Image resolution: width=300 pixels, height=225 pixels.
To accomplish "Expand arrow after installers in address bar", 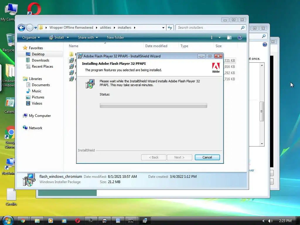I will click(135, 28).
